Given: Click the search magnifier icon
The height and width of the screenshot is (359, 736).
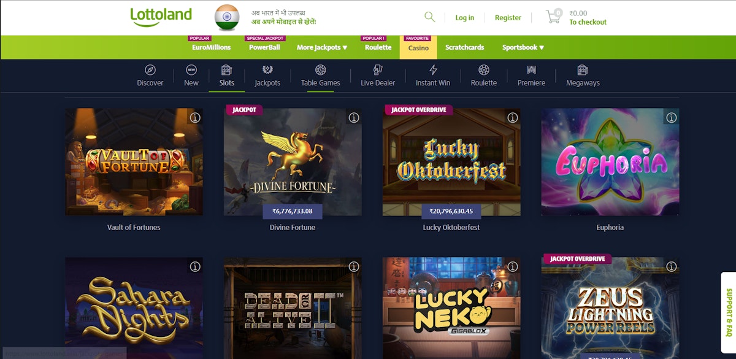Looking at the screenshot, I should [x=430, y=17].
